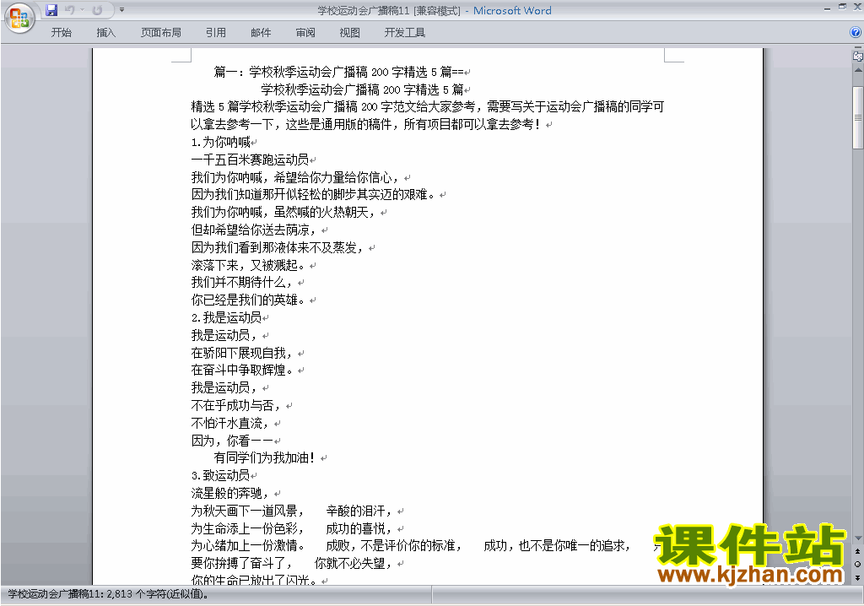Open the 插入 ribbon tab
Image resolution: width=864 pixels, height=606 pixels.
[105, 33]
